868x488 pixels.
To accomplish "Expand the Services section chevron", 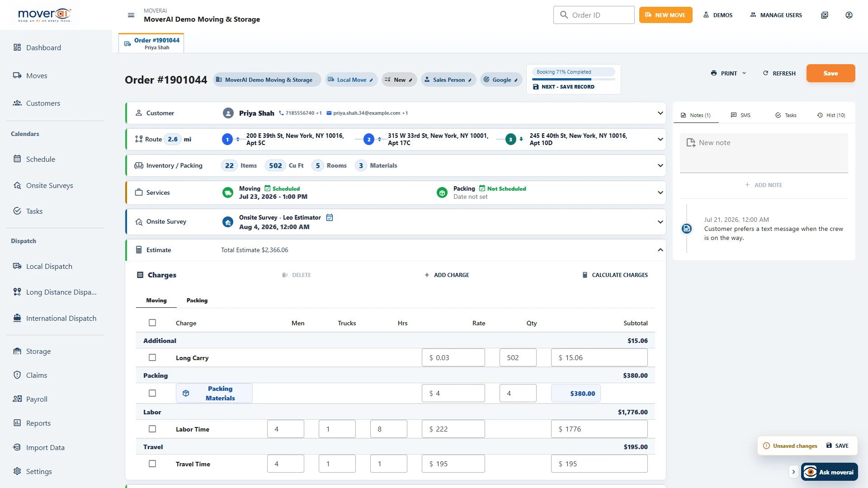I will tap(660, 192).
